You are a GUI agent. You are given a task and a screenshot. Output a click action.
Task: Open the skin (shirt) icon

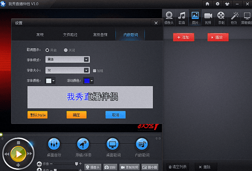point(227,4)
